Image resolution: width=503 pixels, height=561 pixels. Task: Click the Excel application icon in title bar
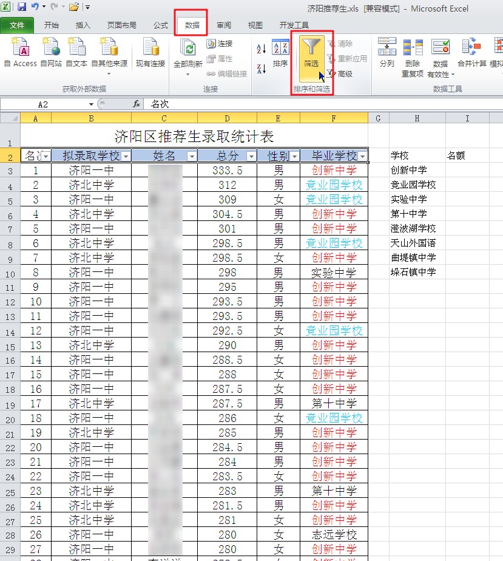coord(6,7)
